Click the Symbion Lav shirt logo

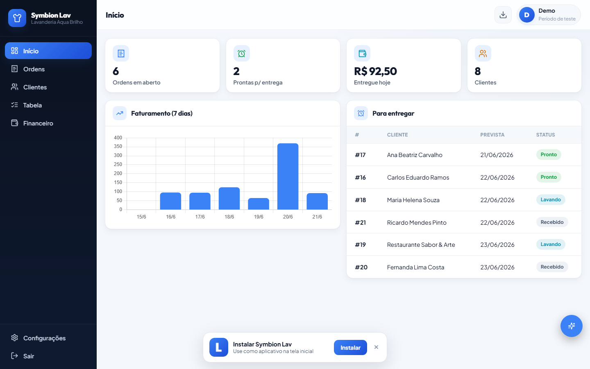[17, 18]
